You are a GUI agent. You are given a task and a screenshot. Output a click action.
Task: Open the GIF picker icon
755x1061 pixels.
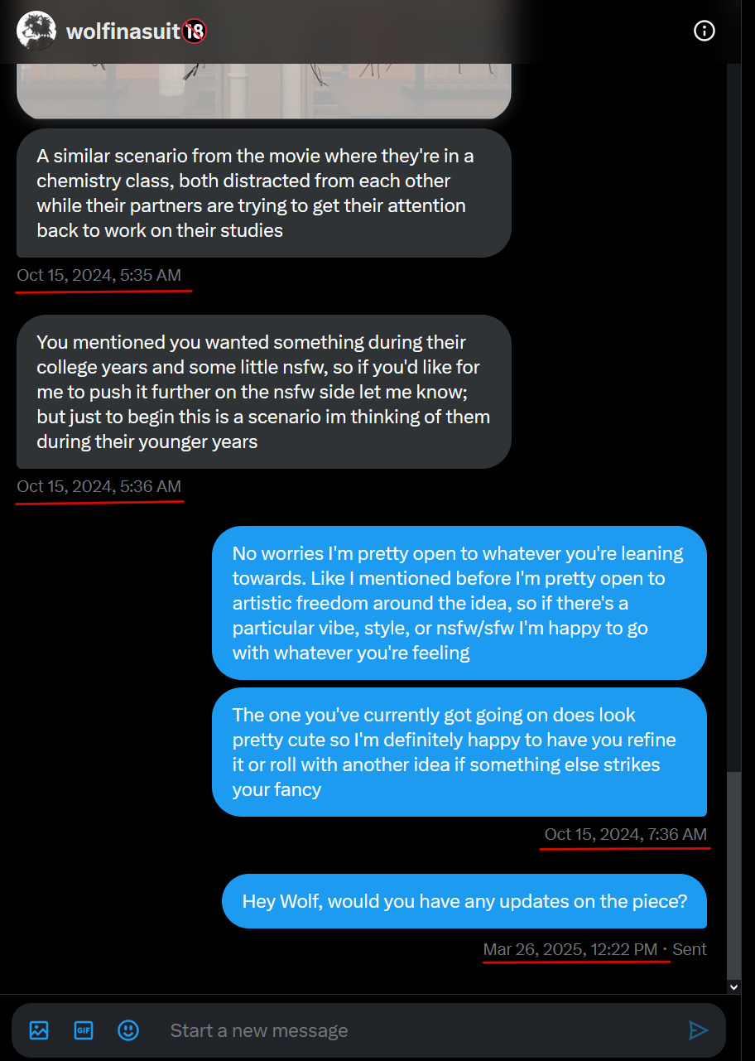[84, 1030]
